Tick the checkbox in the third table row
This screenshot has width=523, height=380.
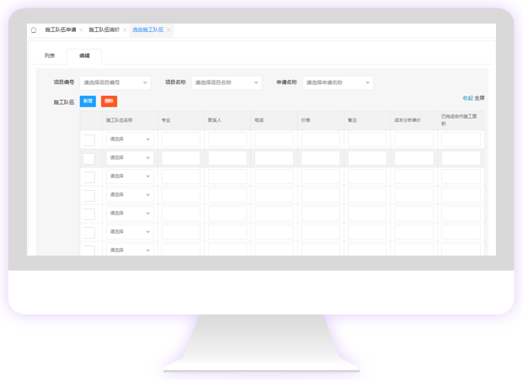pyautogui.click(x=89, y=177)
